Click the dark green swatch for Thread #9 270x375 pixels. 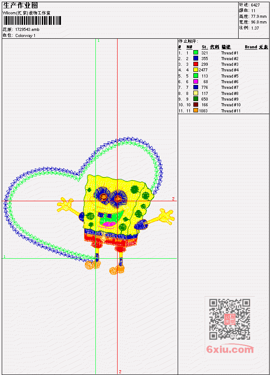point(196,99)
